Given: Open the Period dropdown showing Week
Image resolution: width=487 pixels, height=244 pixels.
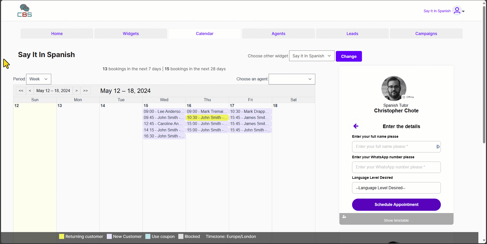Looking at the screenshot, I should (39, 79).
